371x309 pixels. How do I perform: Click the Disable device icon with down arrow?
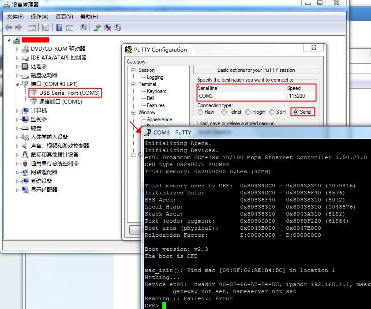point(117,28)
